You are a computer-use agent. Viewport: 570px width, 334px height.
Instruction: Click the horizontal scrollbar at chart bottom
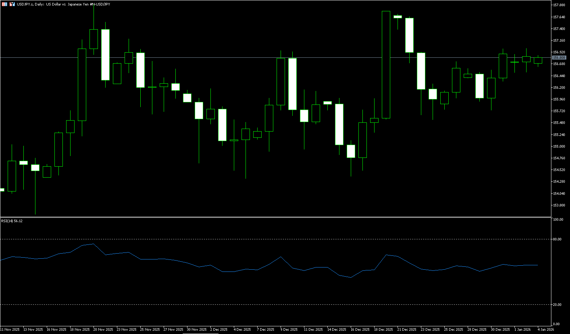click(200, 333)
